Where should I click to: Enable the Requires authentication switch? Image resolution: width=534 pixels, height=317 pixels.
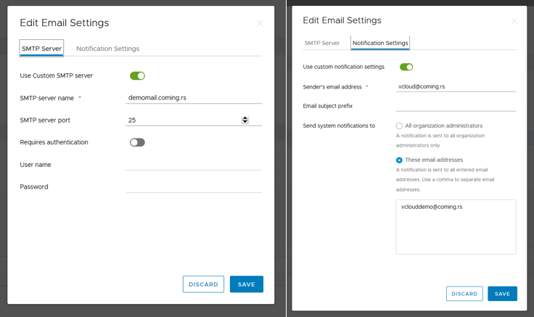tap(137, 142)
